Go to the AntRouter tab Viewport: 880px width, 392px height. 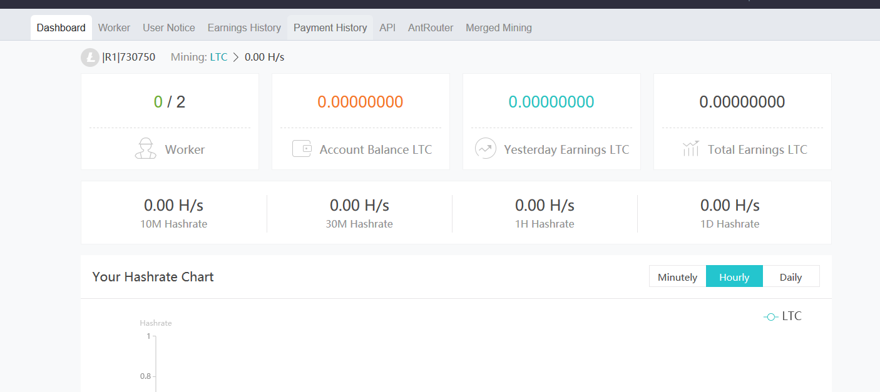(431, 28)
